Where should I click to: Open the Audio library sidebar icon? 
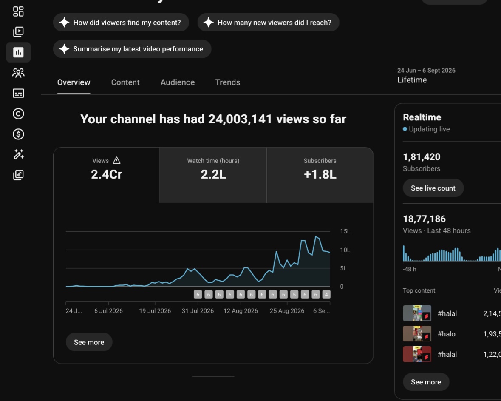pos(18,175)
